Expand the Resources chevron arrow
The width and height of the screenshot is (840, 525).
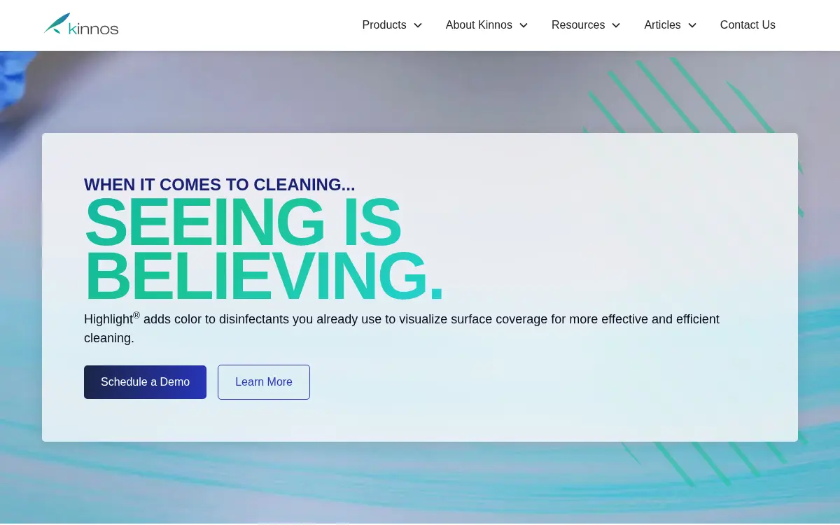pos(616,25)
